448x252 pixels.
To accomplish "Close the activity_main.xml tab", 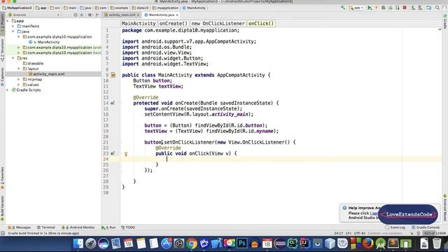I will click(138, 15).
